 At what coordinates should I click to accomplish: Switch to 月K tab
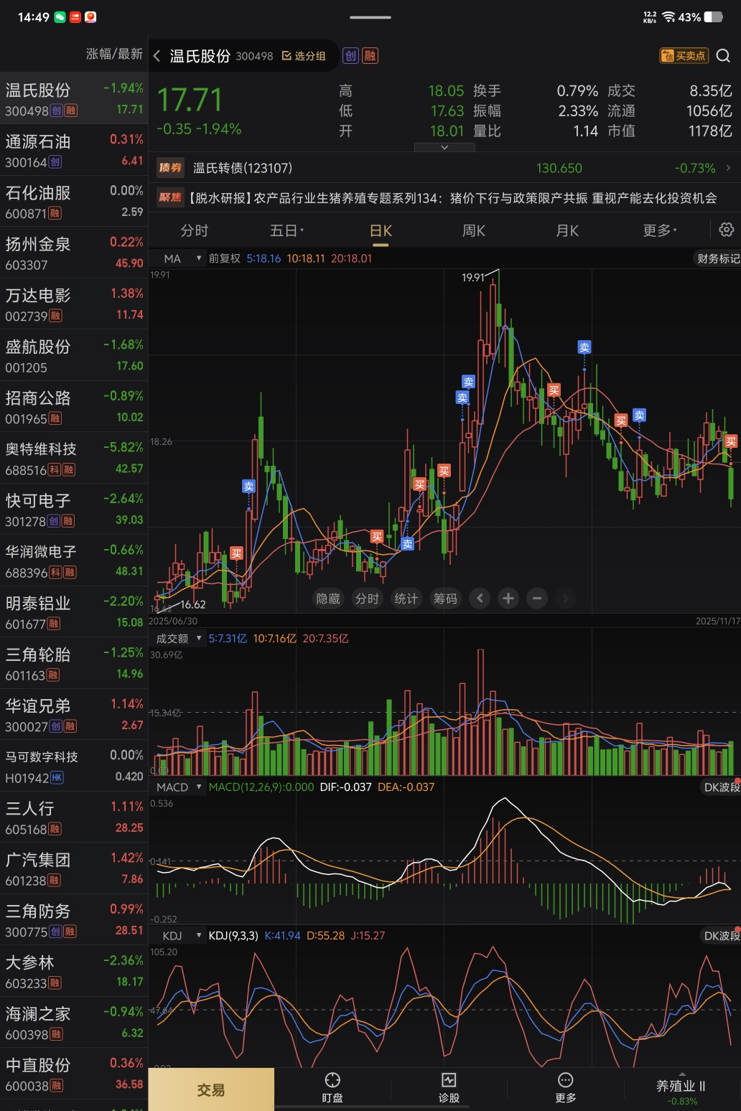[x=567, y=230]
